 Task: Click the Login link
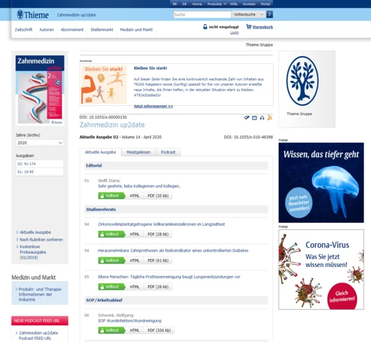point(234,32)
